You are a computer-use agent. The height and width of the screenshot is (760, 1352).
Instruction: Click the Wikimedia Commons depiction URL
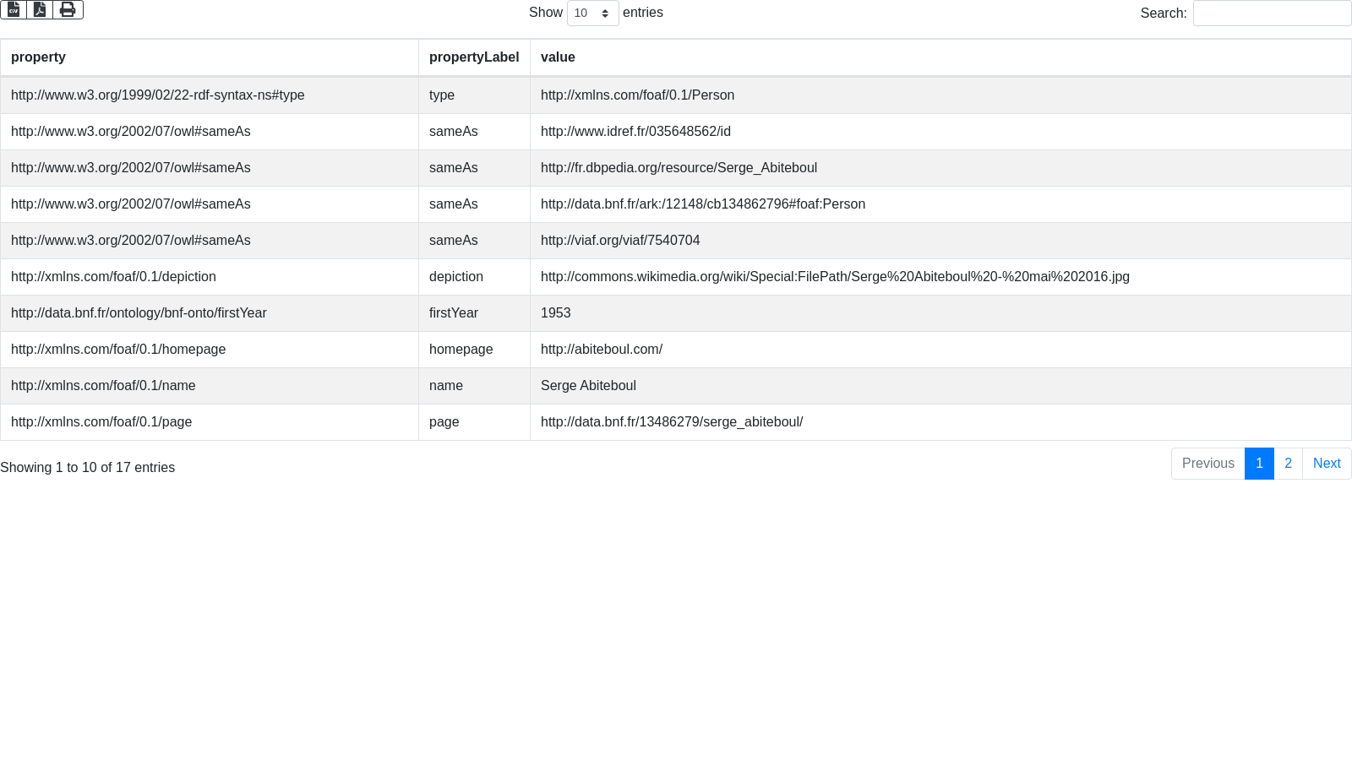[834, 277]
